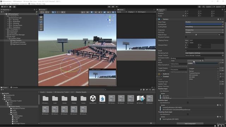Lock the Hierarchy panel
This screenshot has width=226, height=127.
[35, 10]
